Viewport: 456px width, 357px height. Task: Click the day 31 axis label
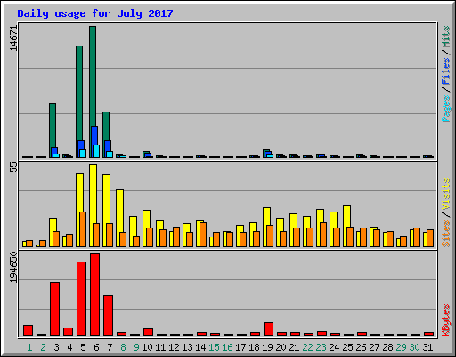coord(427,347)
